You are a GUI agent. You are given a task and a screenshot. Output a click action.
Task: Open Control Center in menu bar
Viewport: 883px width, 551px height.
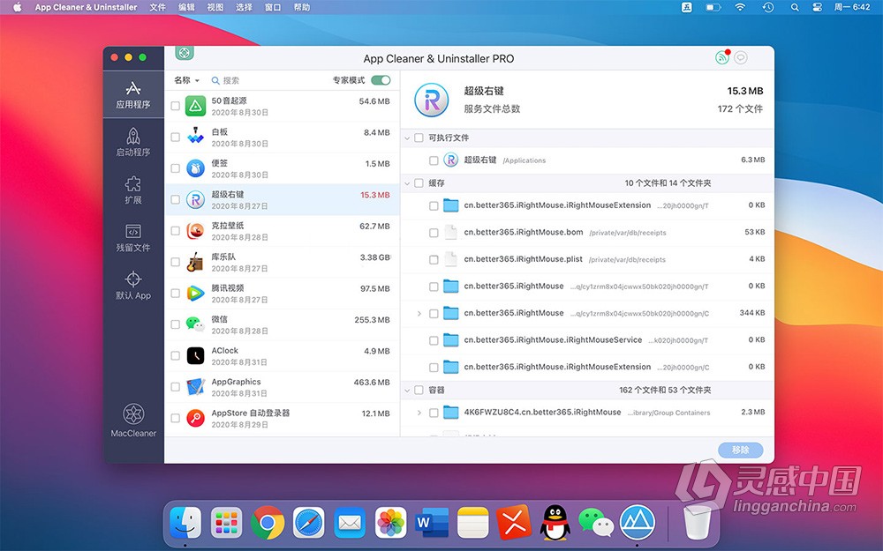817,7
